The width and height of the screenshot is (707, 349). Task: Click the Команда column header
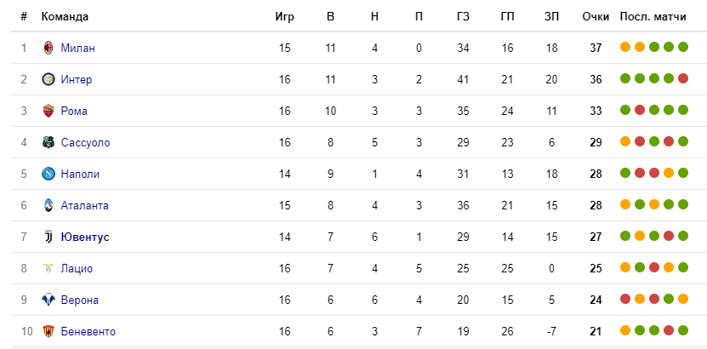tap(65, 17)
